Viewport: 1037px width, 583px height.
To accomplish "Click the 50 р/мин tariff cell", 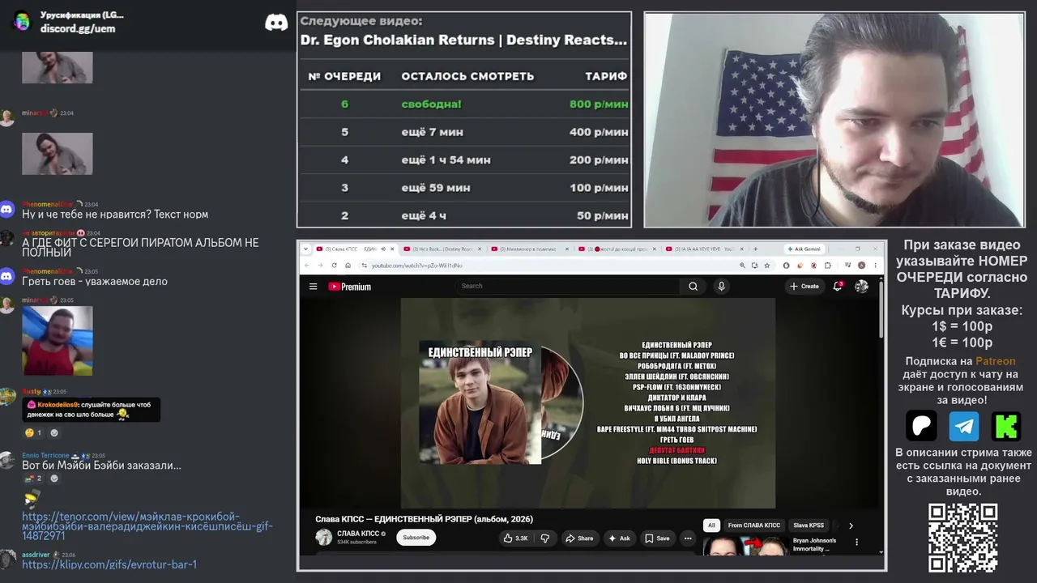I will click(603, 215).
